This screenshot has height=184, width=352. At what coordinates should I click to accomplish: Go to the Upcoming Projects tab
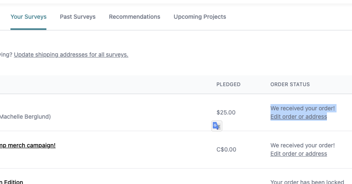click(200, 17)
